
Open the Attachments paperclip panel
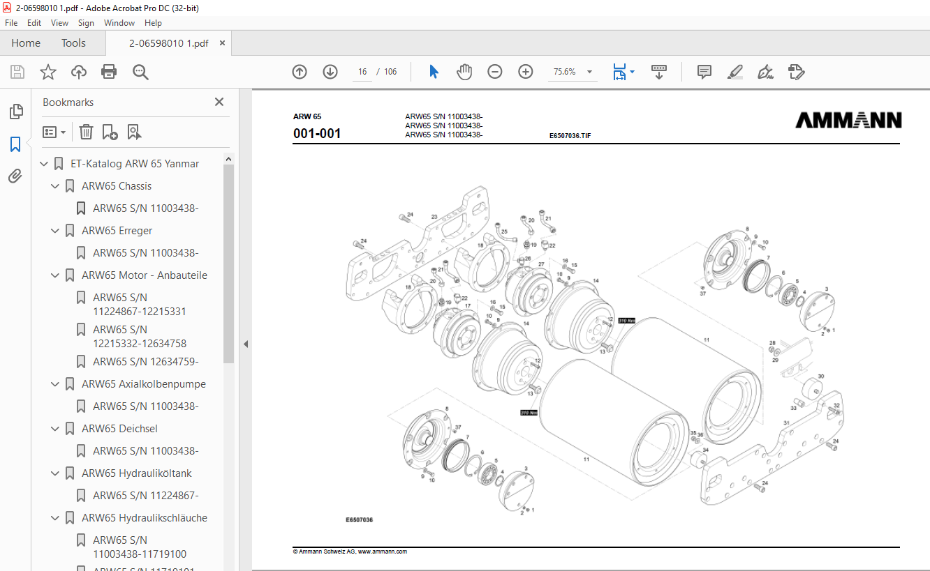point(15,176)
